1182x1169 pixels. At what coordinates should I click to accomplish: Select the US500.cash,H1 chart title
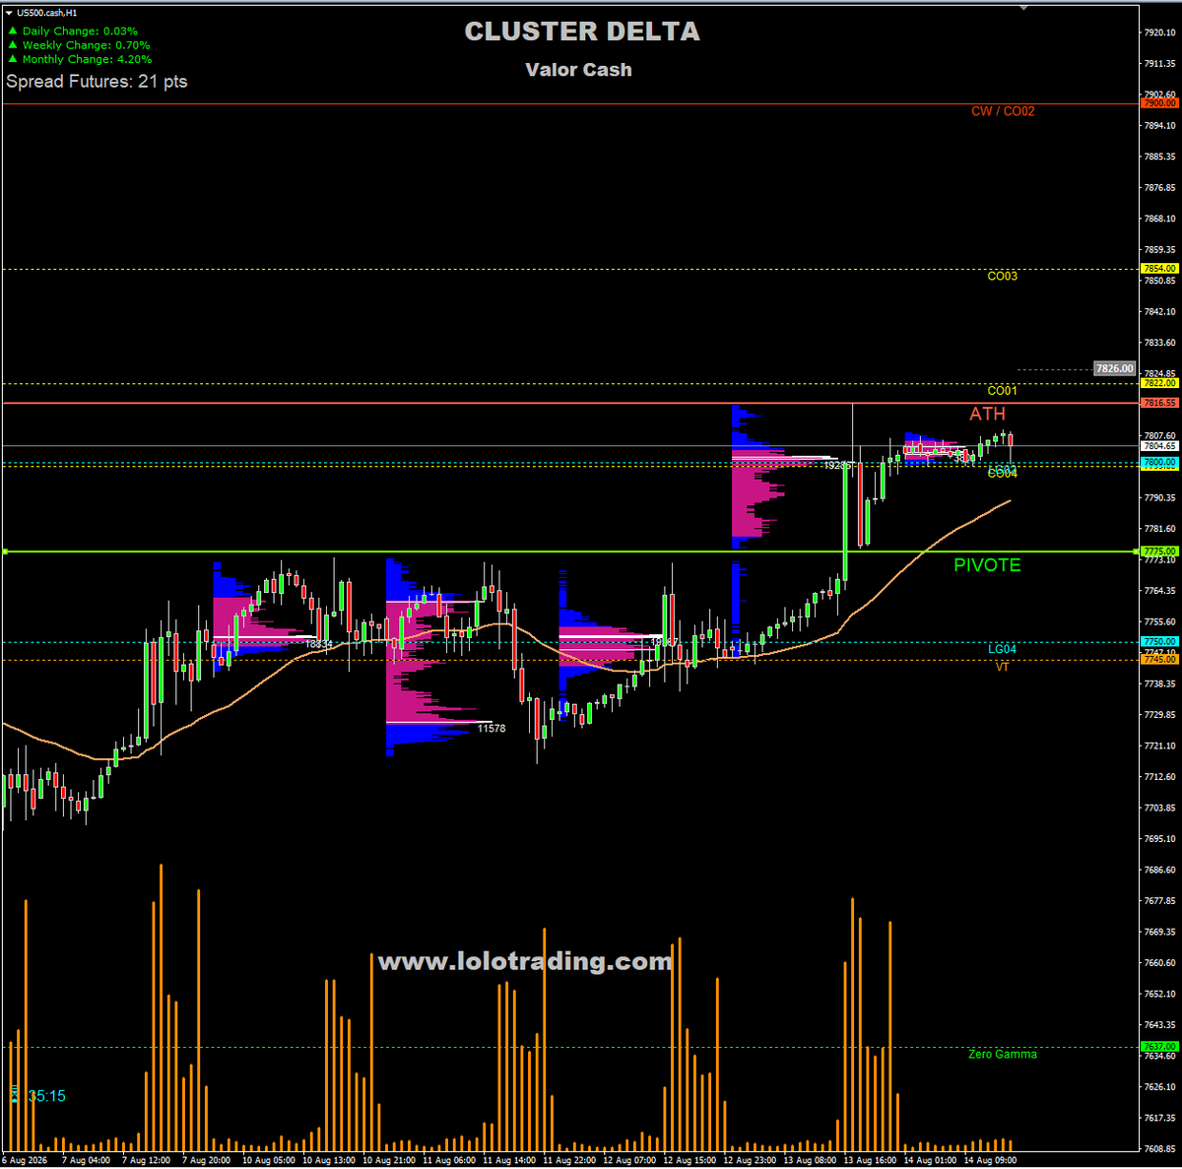(x=46, y=13)
